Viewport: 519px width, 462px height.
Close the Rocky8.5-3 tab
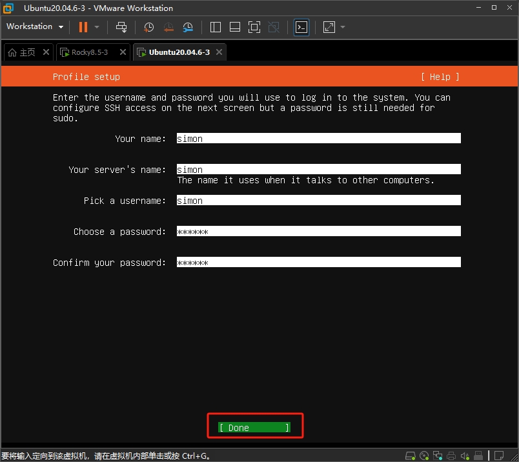pos(123,52)
